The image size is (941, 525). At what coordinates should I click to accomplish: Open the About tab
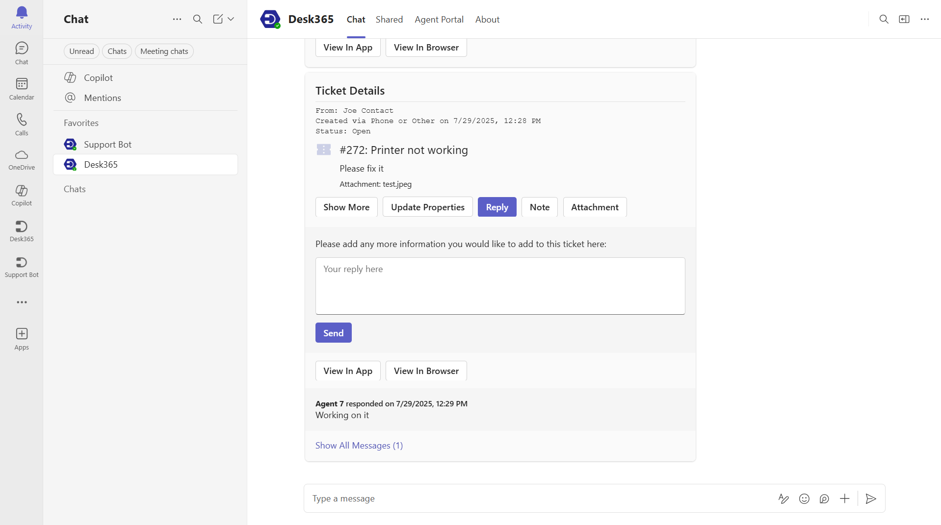[487, 20]
